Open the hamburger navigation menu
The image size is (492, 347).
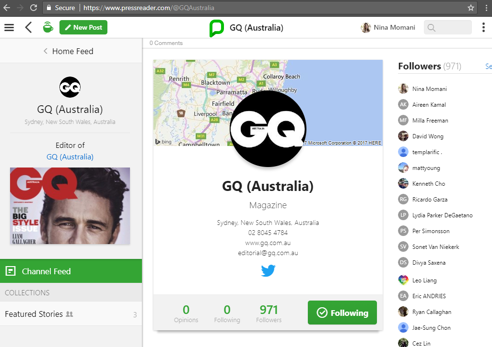click(9, 28)
